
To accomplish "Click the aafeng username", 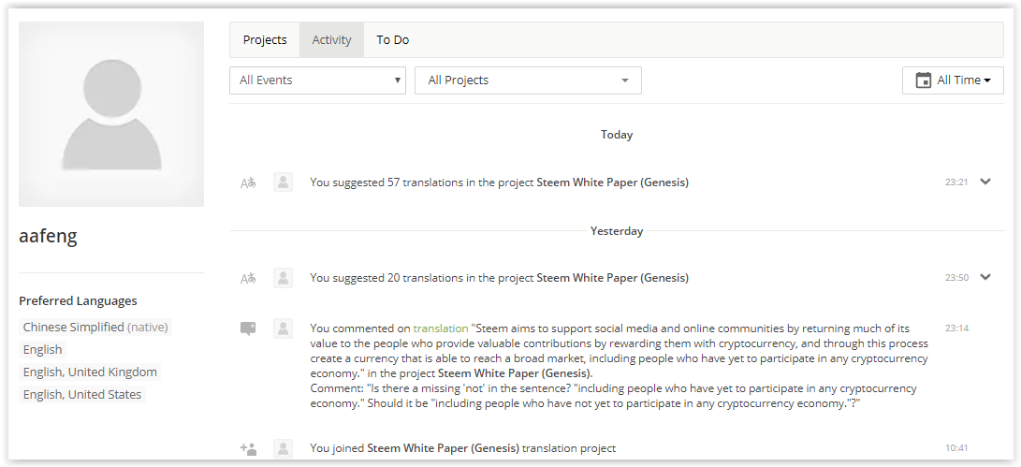I will click(x=48, y=235).
